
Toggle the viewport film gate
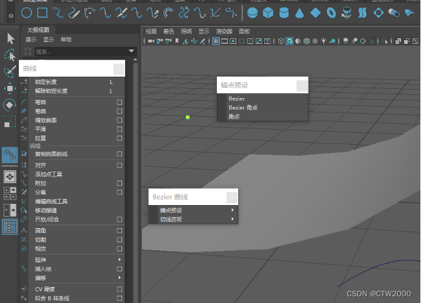pos(224,41)
